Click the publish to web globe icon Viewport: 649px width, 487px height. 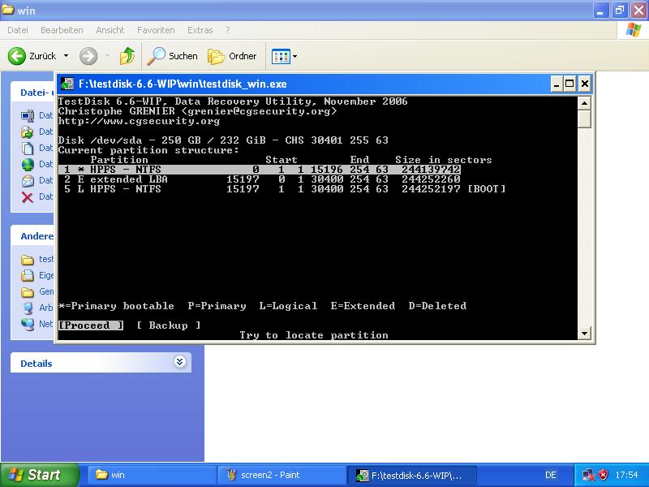pos(28,165)
